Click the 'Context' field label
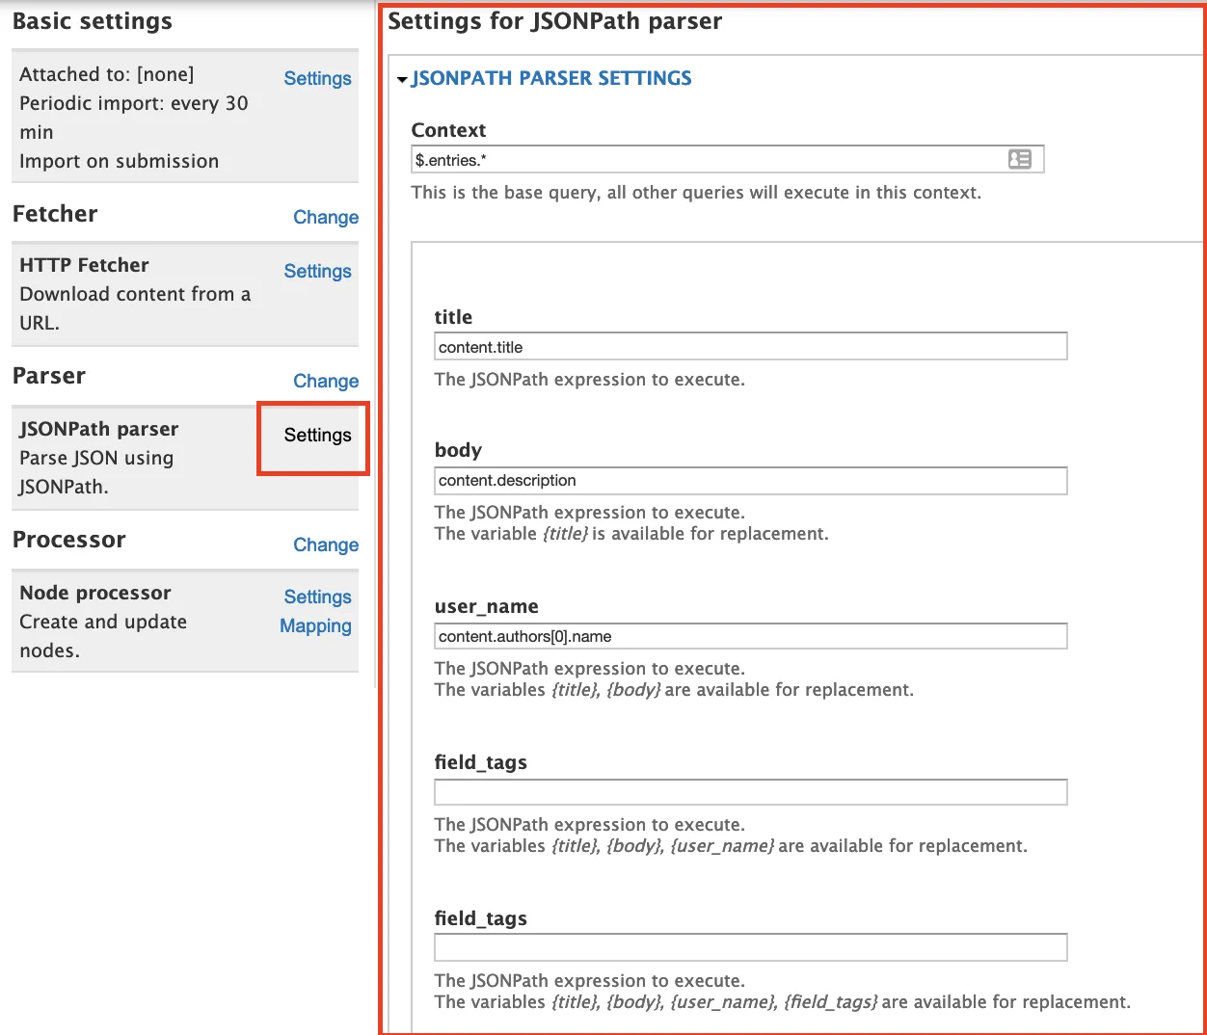 coord(448,130)
